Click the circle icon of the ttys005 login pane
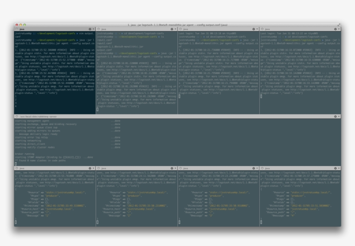The width and height of the screenshot is (355, 246). 180,29
